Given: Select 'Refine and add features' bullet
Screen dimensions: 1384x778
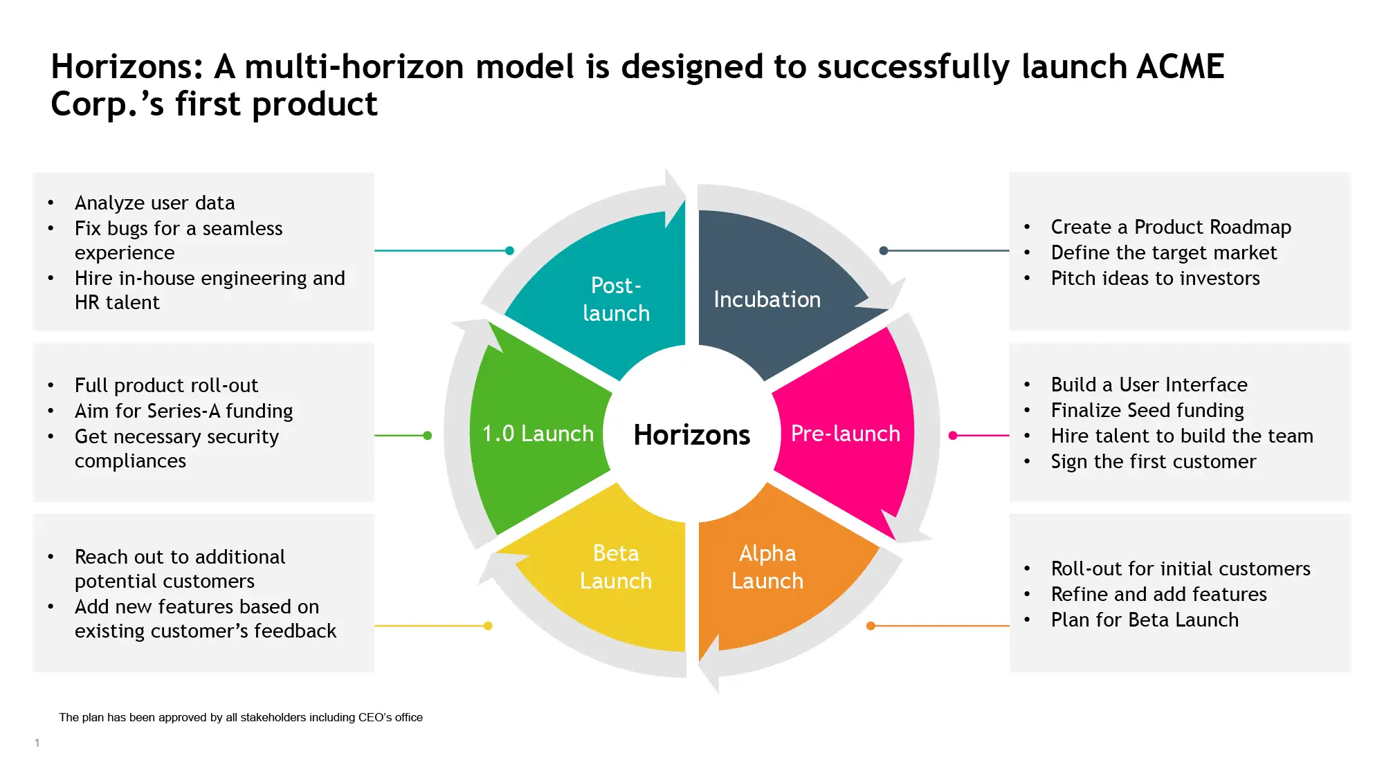Looking at the screenshot, I should (1159, 594).
